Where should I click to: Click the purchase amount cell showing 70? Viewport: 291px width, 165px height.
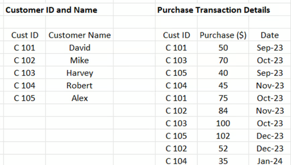coord(223,60)
